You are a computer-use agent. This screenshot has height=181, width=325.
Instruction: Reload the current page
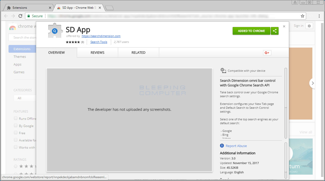(20, 16)
